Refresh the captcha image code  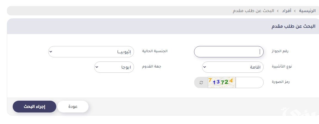(201, 83)
